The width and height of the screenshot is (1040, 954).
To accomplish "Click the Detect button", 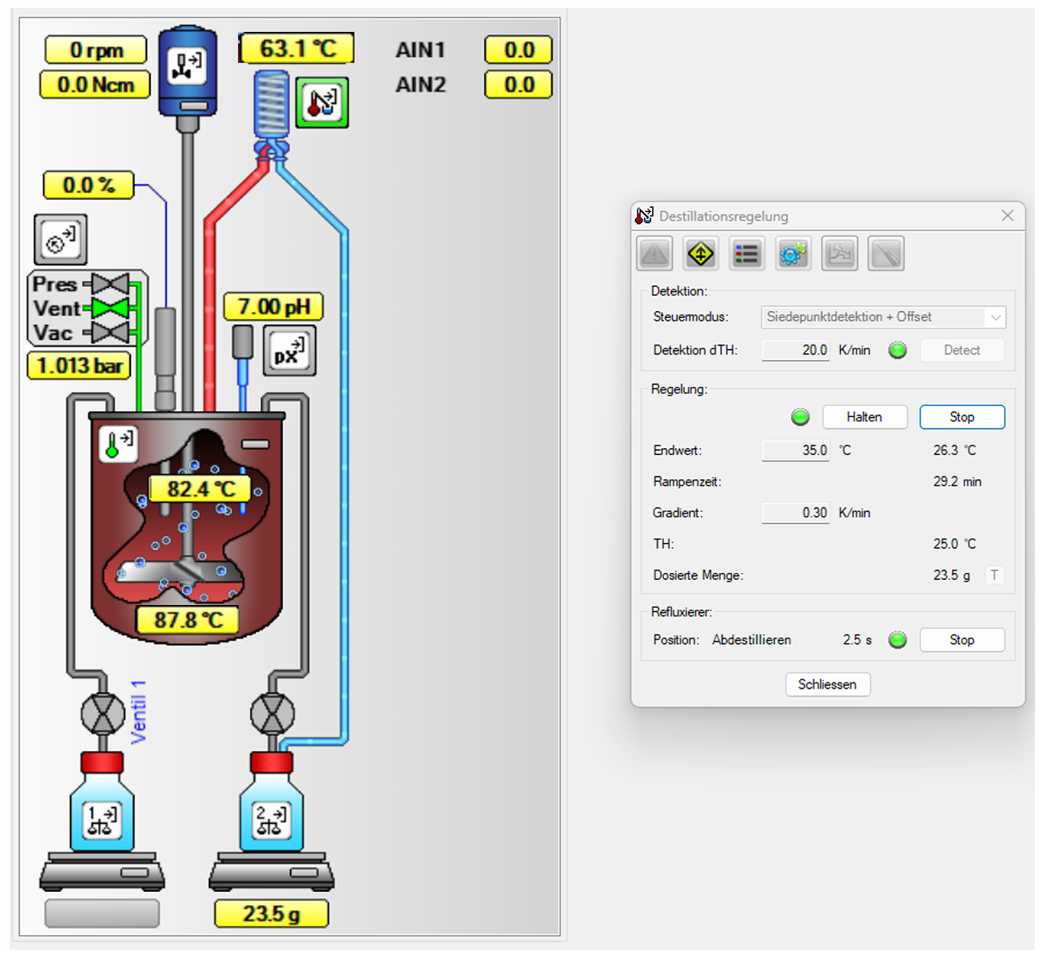I will (x=962, y=350).
